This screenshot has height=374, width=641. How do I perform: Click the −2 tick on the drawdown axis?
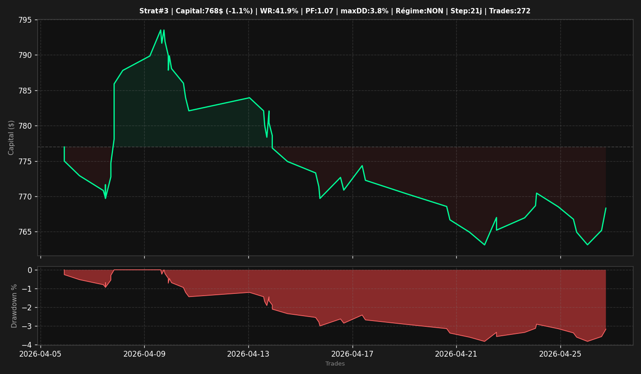point(27,308)
